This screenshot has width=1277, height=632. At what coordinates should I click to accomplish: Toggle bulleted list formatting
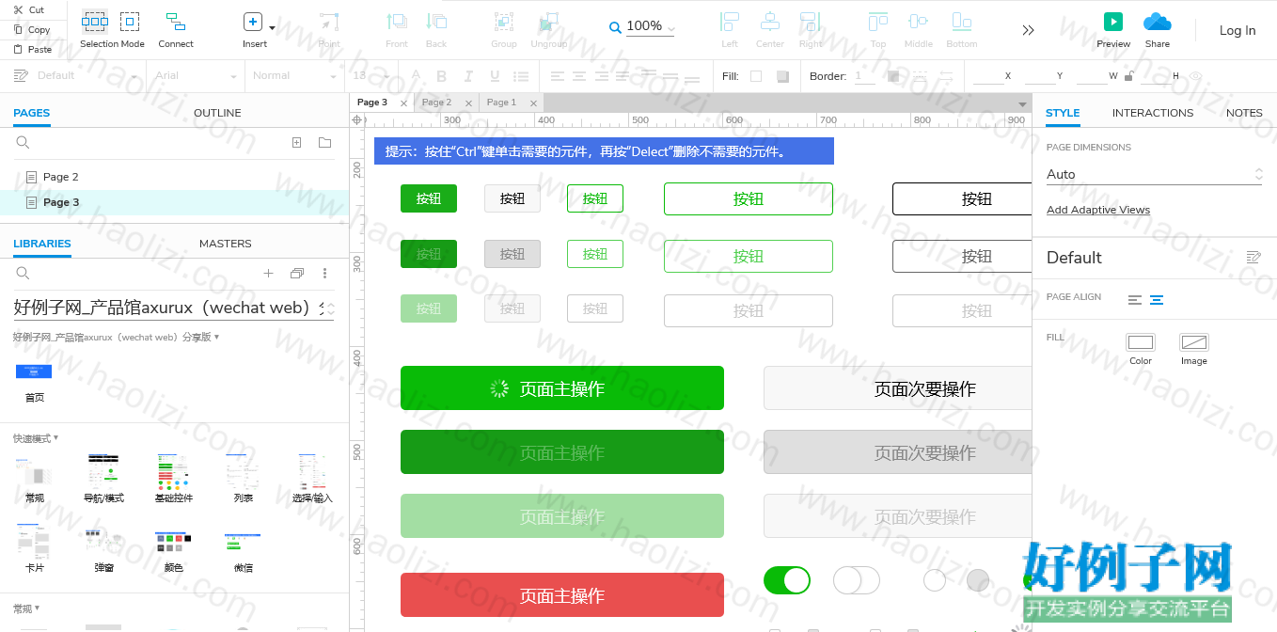click(521, 76)
